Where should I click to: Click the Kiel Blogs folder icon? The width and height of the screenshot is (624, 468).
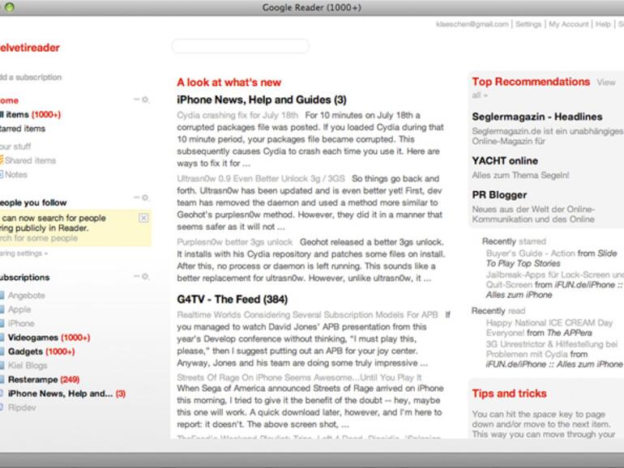(2, 365)
